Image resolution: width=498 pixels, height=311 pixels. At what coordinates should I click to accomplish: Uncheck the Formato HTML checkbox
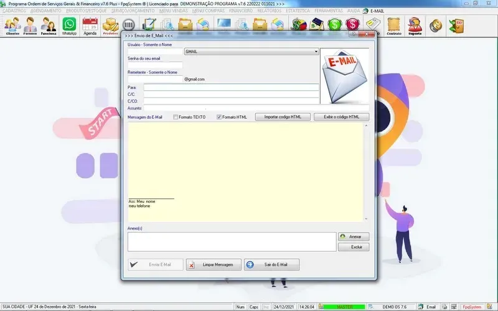point(219,117)
